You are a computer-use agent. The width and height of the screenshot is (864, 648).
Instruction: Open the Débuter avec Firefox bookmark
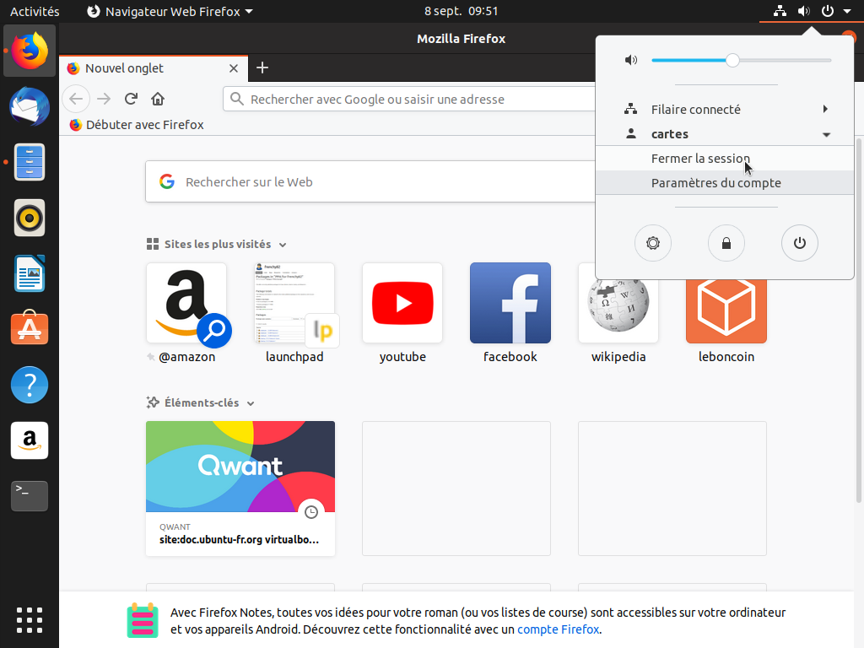pyautogui.click(x=137, y=125)
